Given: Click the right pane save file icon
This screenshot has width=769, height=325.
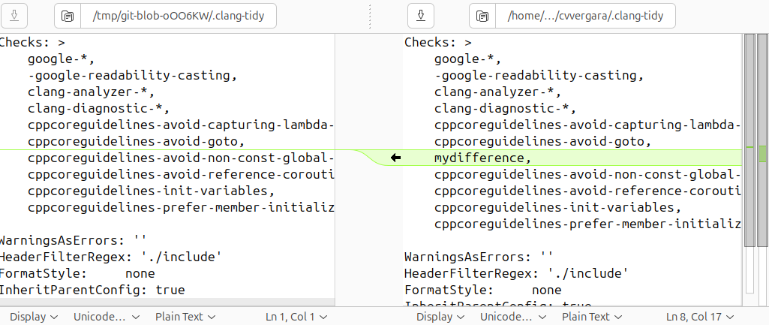Looking at the screenshot, I should 421,15.
